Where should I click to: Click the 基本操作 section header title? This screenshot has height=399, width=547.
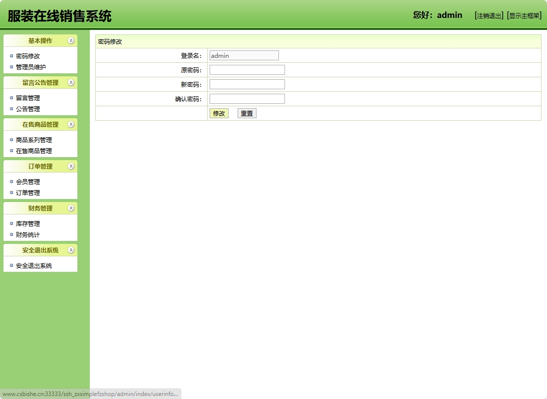40,41
